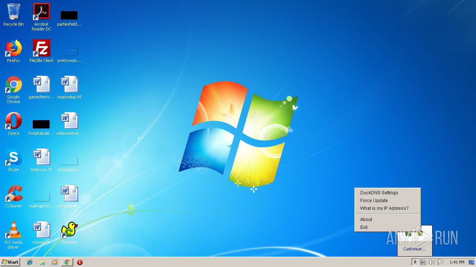Select 'What is my IP Address?' entry

pos(387,208)
